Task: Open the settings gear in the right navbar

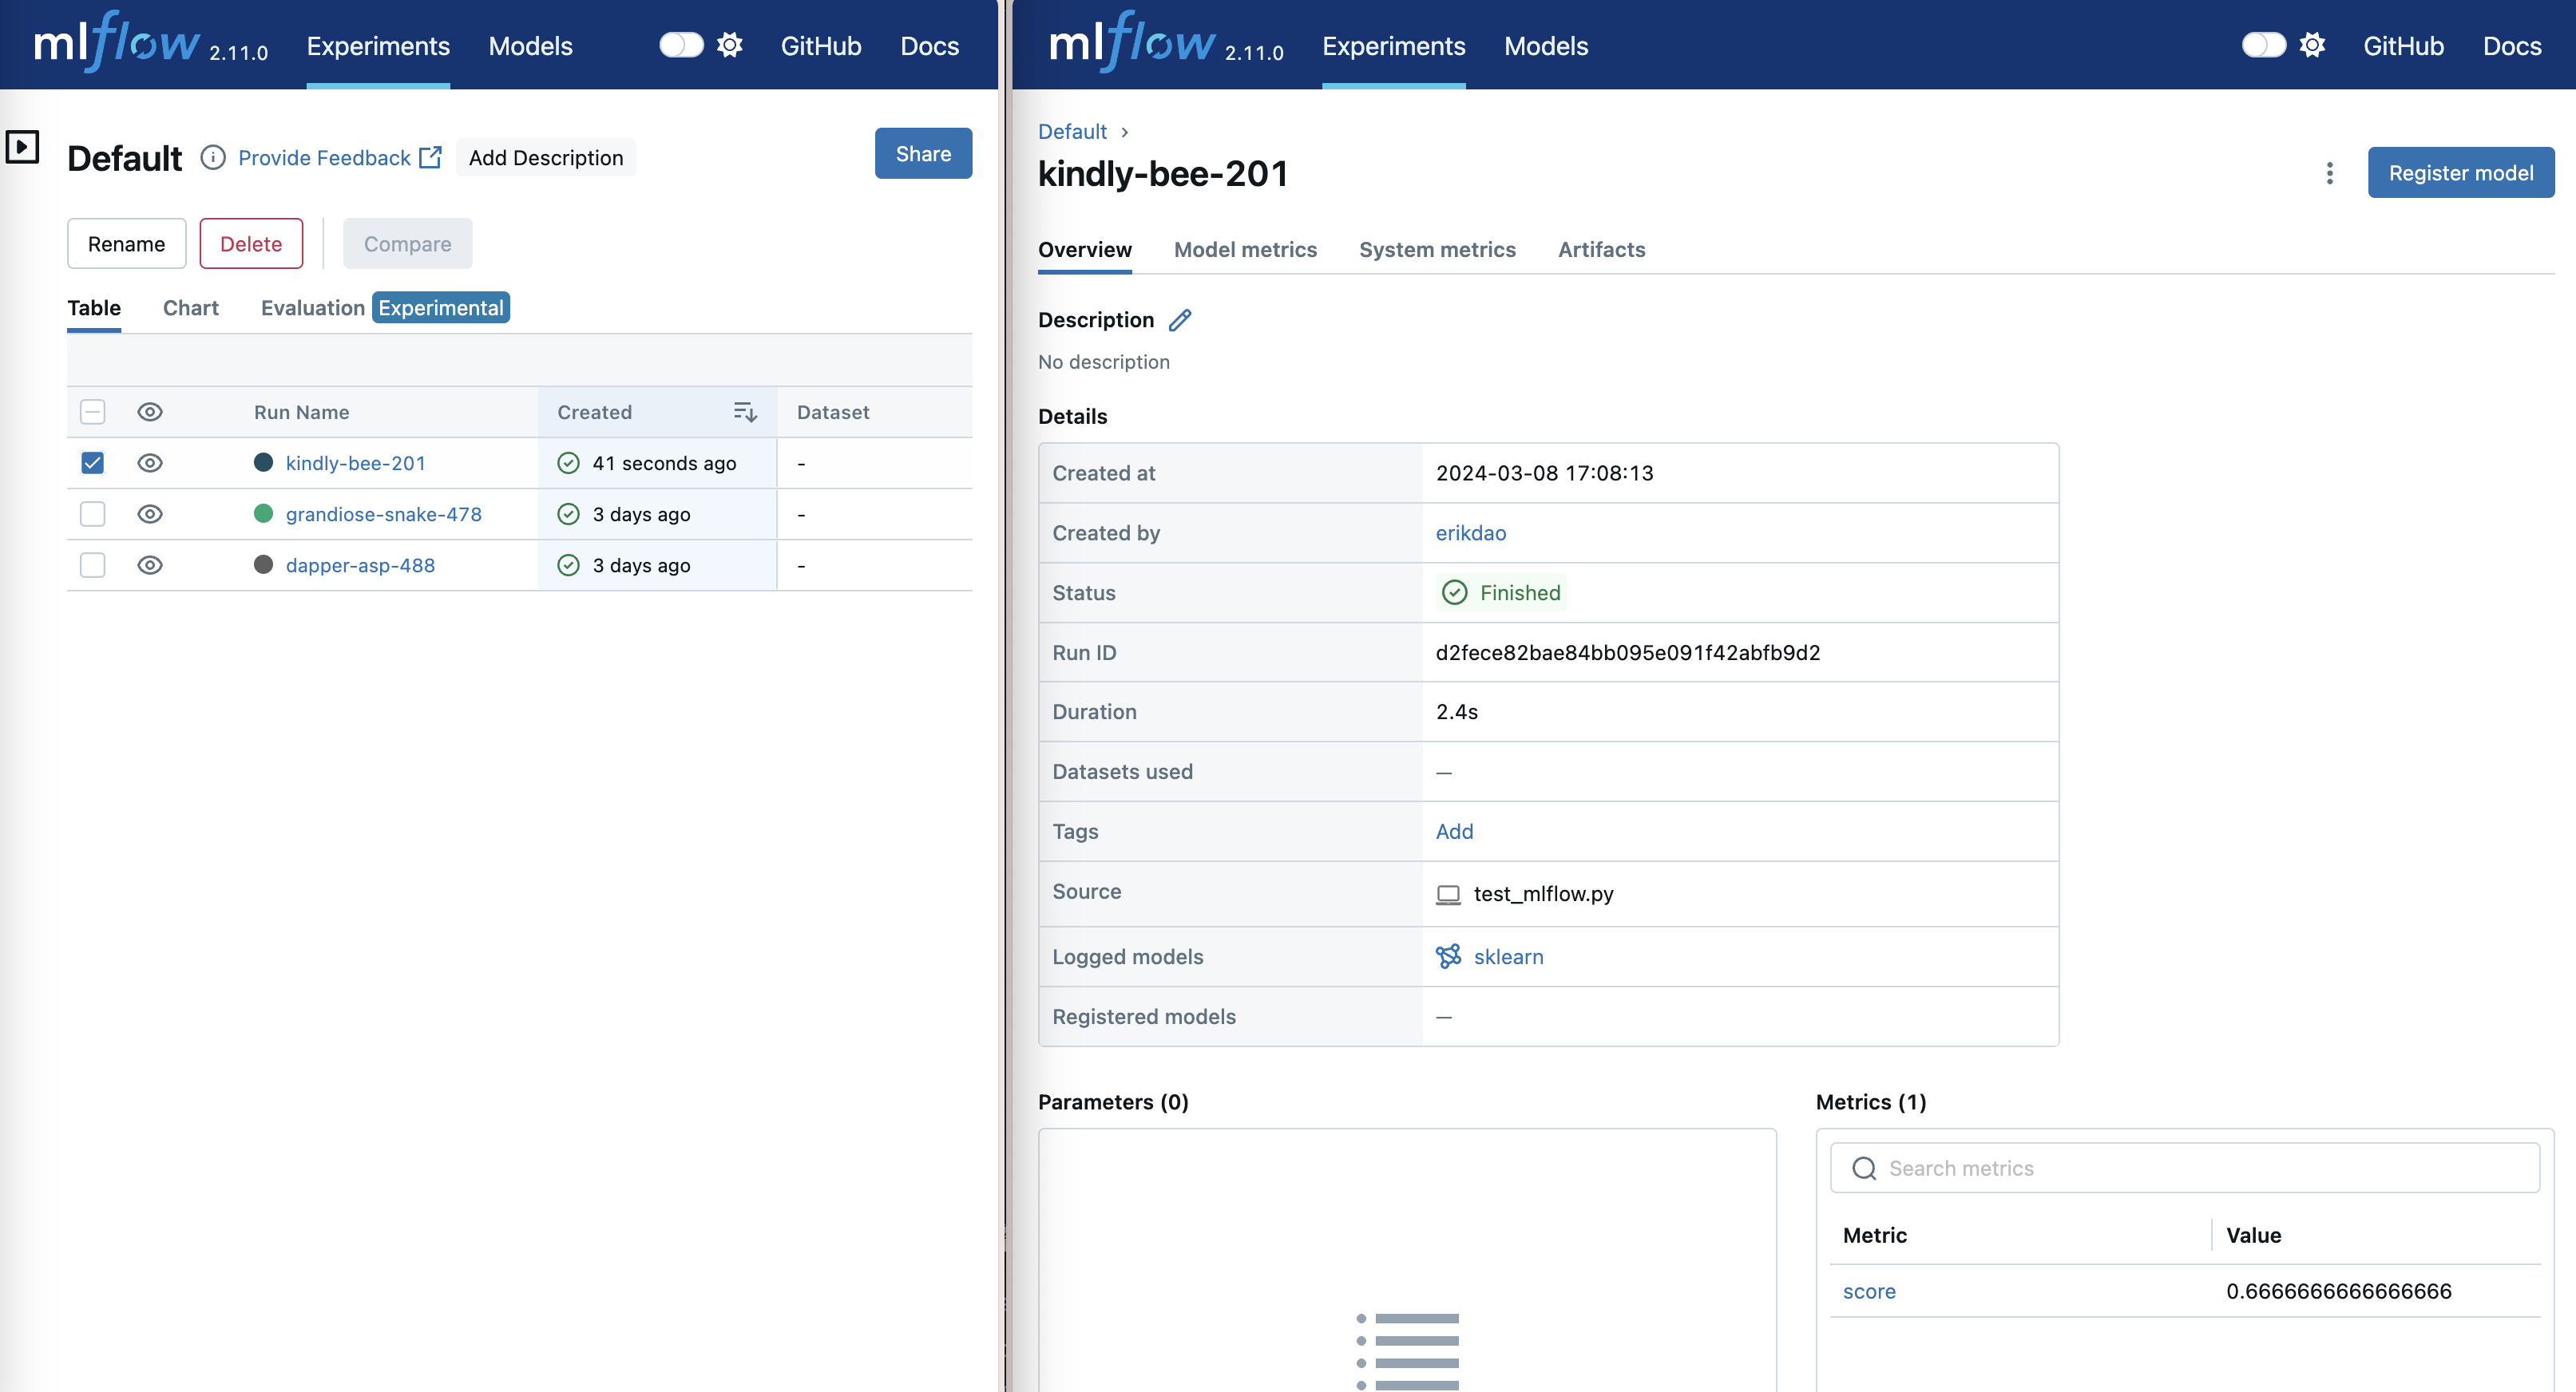Action: tap(2313, 45)
